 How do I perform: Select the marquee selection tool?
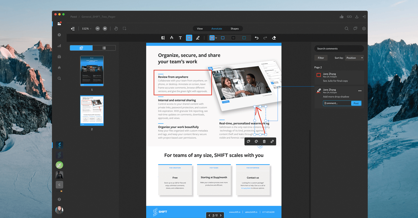pos(125,29)
